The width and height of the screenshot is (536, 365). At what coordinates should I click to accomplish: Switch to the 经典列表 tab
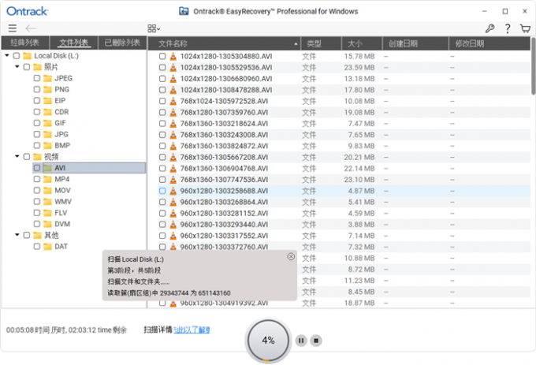pyautogui.click(x=25, y=43)
